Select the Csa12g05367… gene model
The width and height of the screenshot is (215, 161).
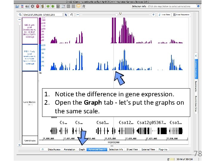tap(151, 131)
